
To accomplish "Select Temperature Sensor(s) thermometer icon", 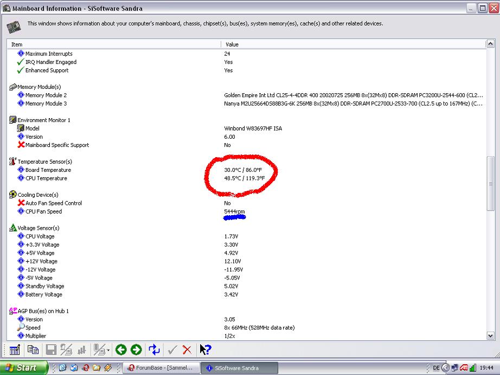I will pos(13,161).
